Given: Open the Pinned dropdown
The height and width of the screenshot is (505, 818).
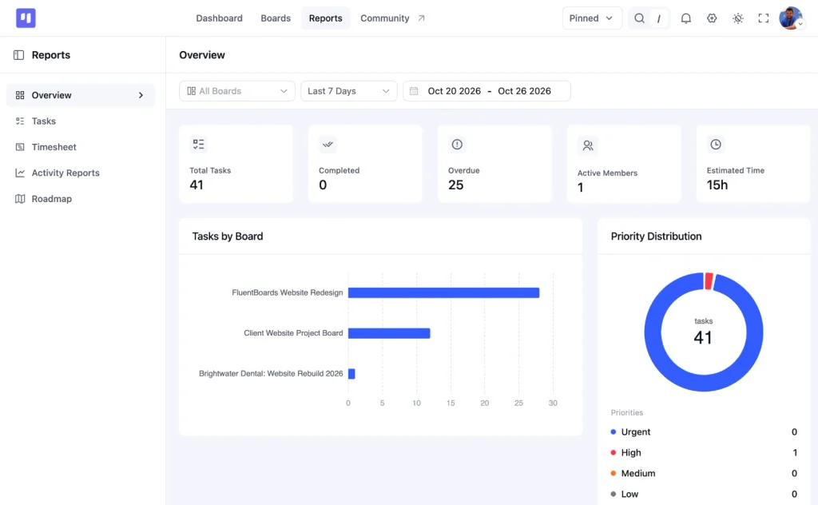Looking at the screenshot, I should pos(592,18).
